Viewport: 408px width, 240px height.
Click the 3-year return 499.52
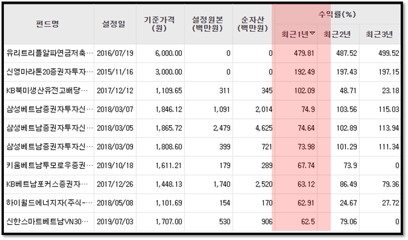point(389,53)
